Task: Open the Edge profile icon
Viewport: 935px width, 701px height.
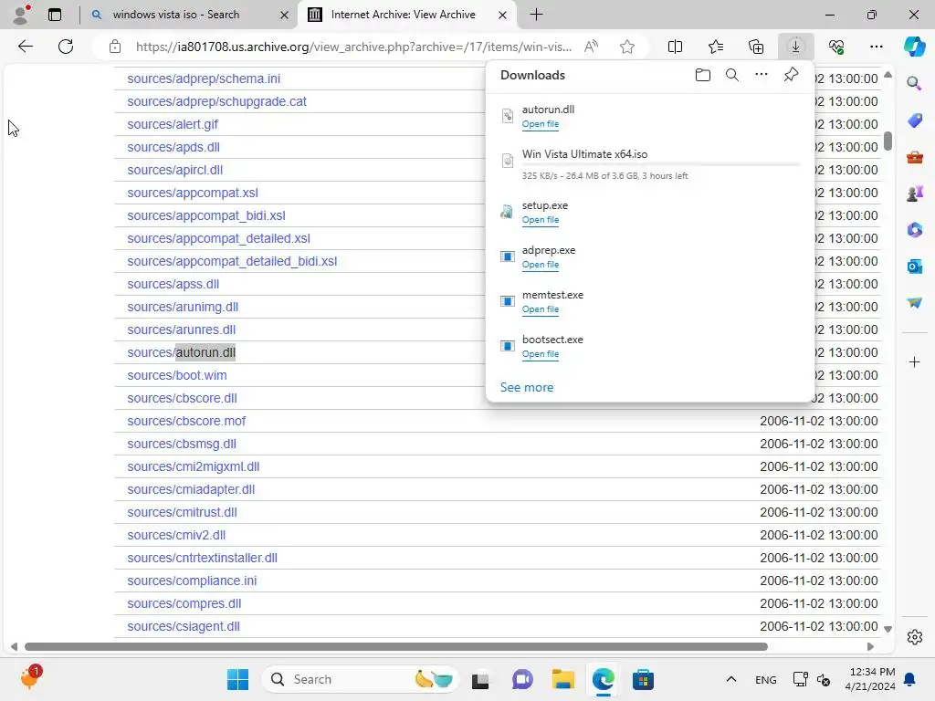Action: 21,15
